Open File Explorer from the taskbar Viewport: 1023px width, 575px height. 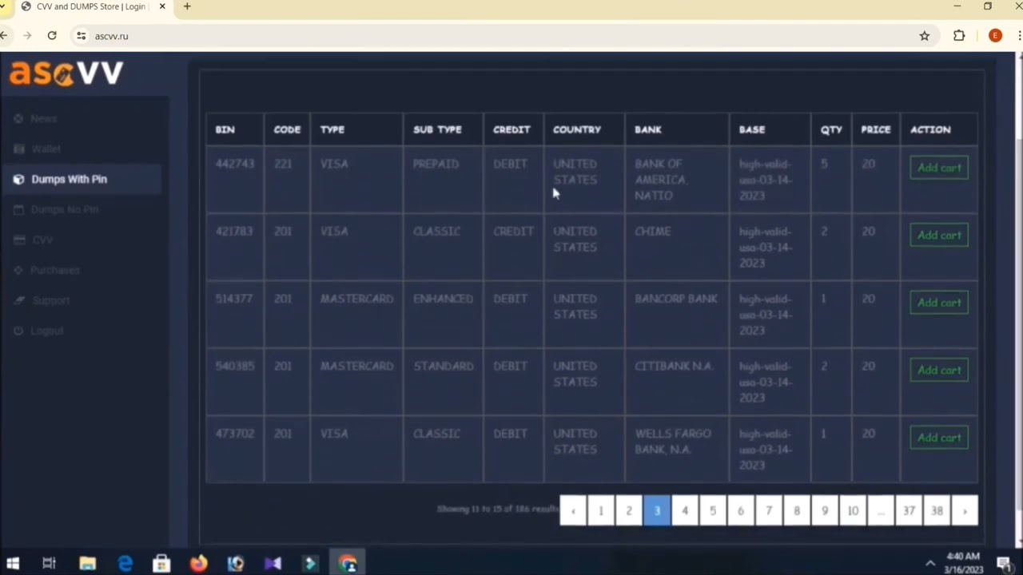[x=87, y=564]
